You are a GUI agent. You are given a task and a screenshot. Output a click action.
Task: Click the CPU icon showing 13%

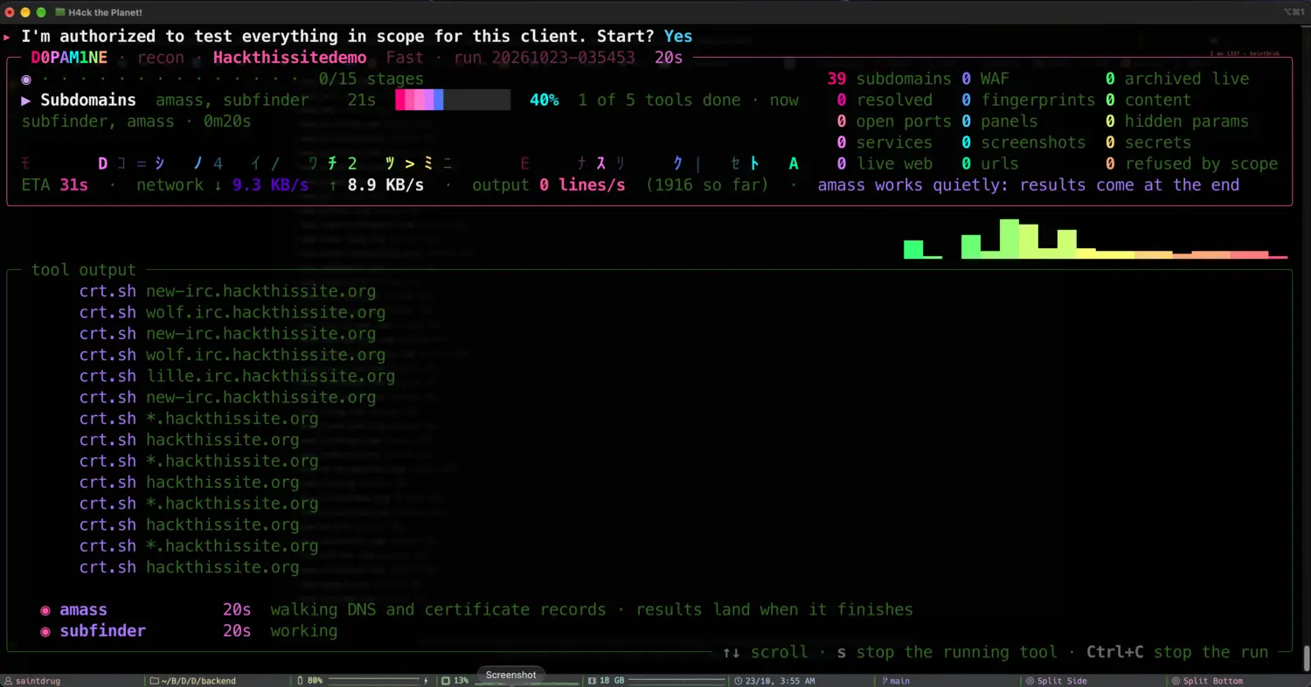pyautogui.click(x=446, y=680)
